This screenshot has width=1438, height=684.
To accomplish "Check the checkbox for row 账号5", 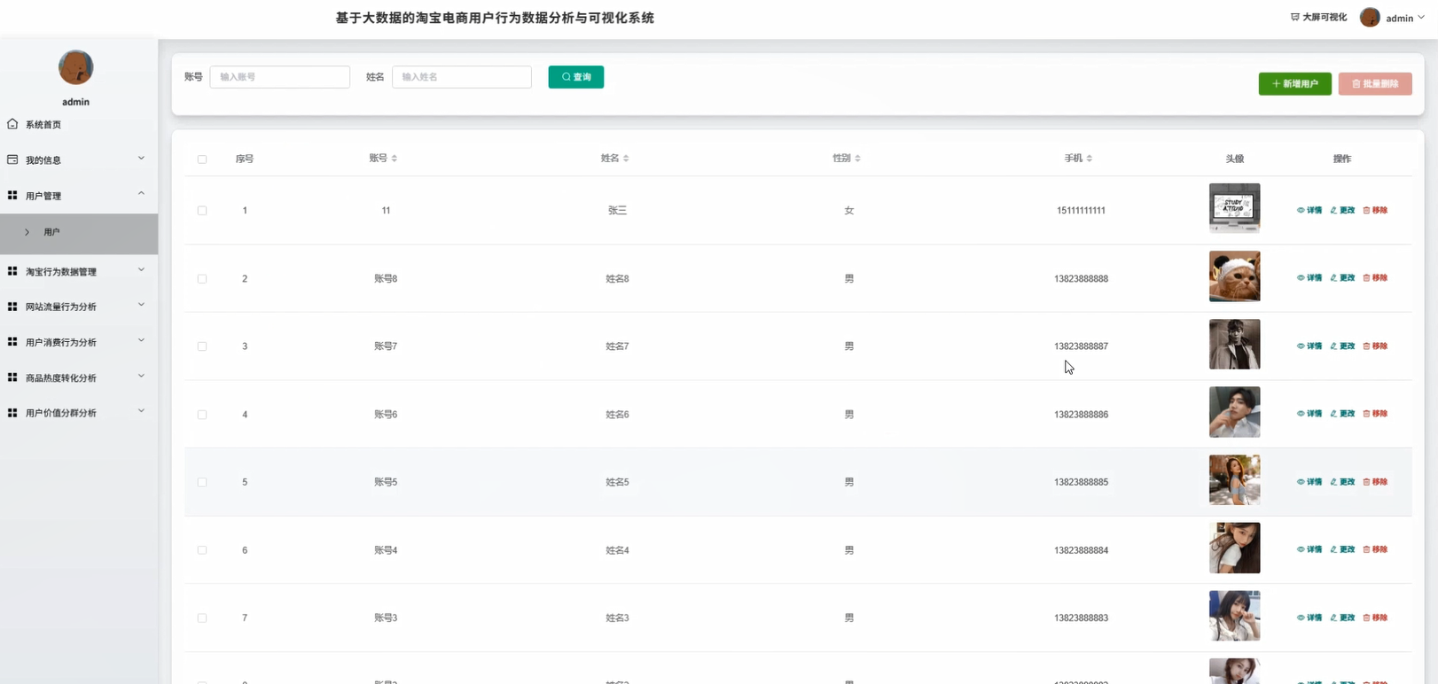I will click(x=202, y=483).
